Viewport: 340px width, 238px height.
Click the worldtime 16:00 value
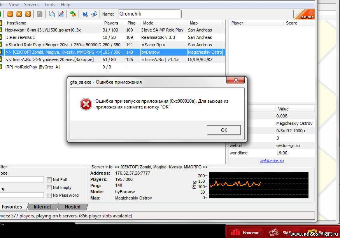click(x=282, y=153)
